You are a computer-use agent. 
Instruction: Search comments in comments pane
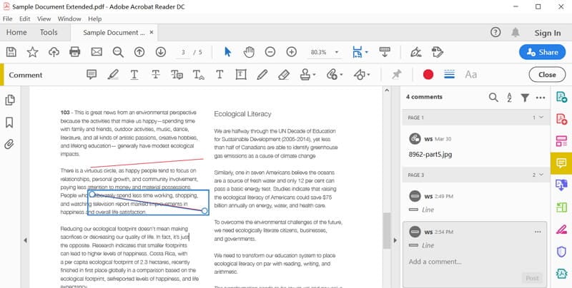pos(493,97)
